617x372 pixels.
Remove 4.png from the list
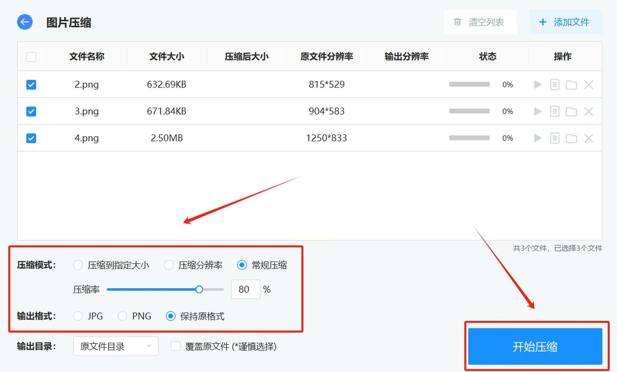coord(589,138)
